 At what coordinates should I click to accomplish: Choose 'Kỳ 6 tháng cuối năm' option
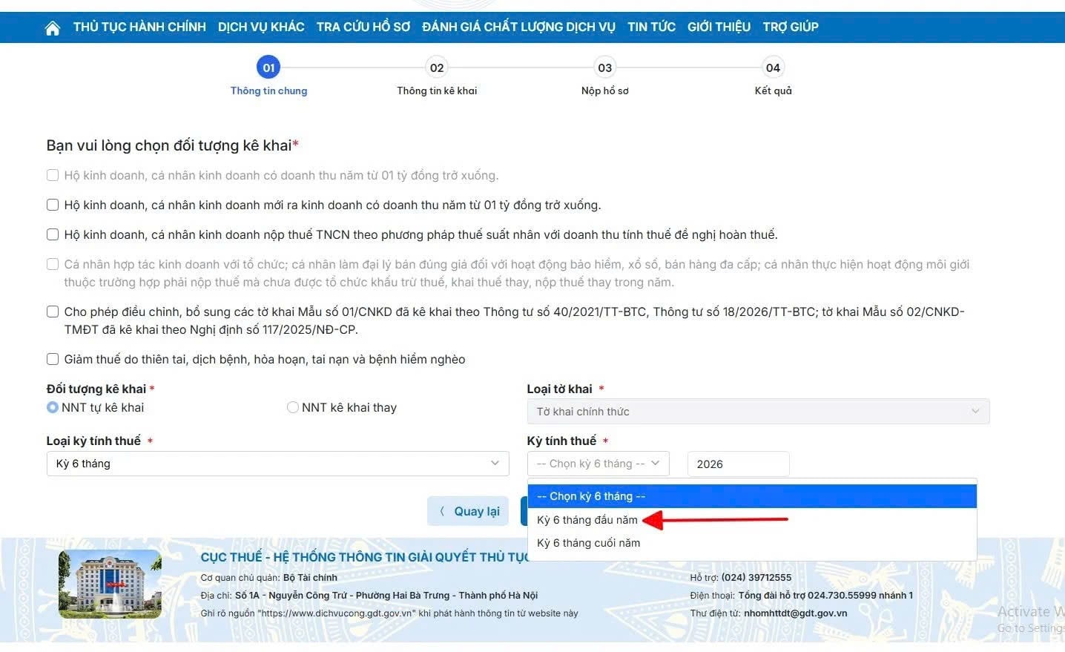point(752,543)
